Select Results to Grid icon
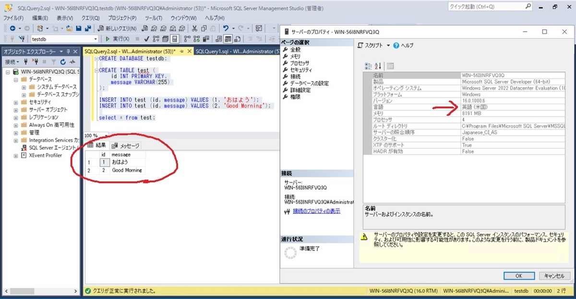Screen dimensions: 576x299 click(x=228, y=39)
